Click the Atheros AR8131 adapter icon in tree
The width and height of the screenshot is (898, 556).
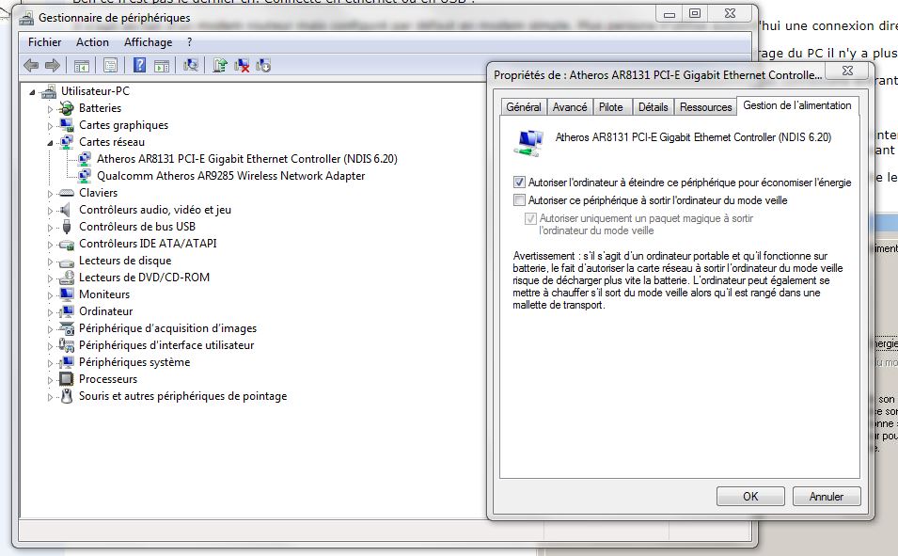tap(85, 159)
